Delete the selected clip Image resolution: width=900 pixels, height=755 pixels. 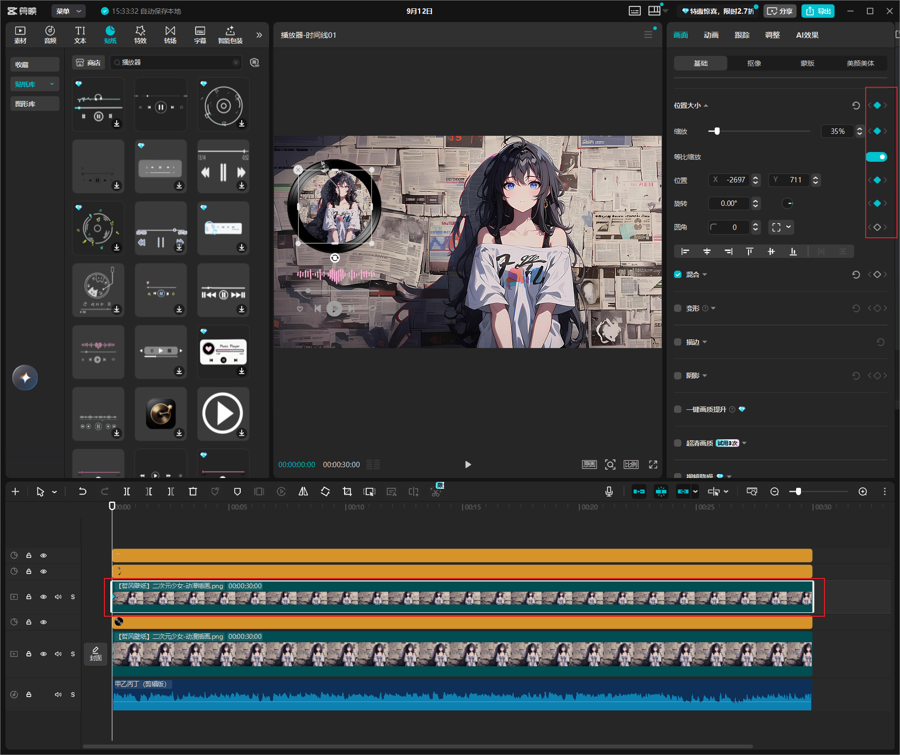193,491
